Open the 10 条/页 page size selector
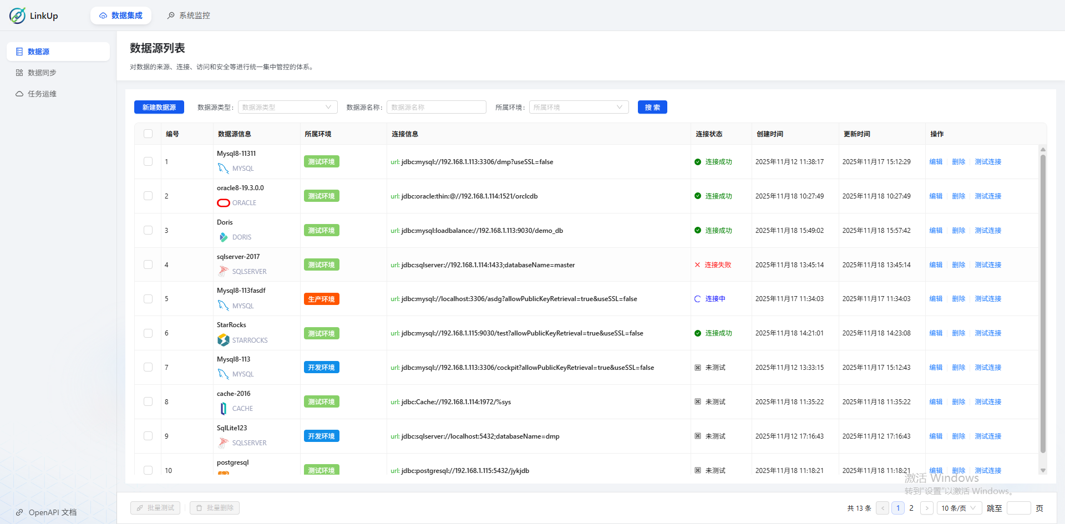This screenshot has height=524, width=1065. coord(959,508)
